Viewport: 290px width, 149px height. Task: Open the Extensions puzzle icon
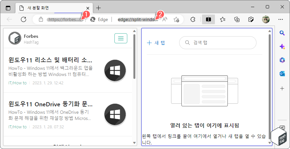pos(193,19)
